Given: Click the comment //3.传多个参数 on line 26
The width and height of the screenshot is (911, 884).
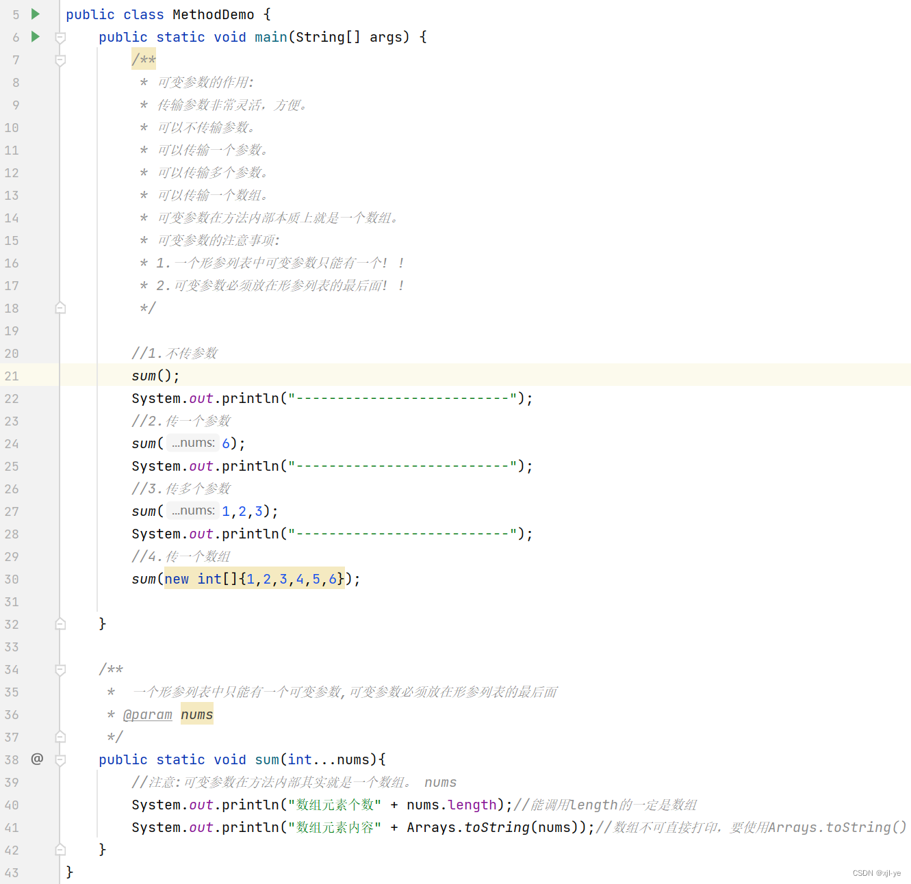Looking at the screenshot, I should tap(181, 489).
